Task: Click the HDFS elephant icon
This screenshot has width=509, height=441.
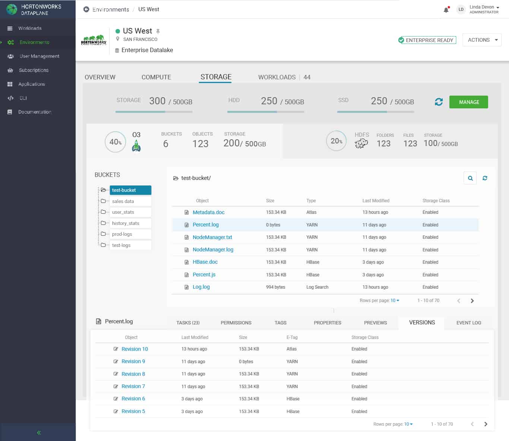Action: click(361, 143)
